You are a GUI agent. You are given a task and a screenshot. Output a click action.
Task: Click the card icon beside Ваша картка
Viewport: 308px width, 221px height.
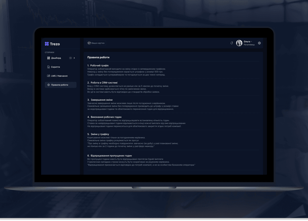89,43
